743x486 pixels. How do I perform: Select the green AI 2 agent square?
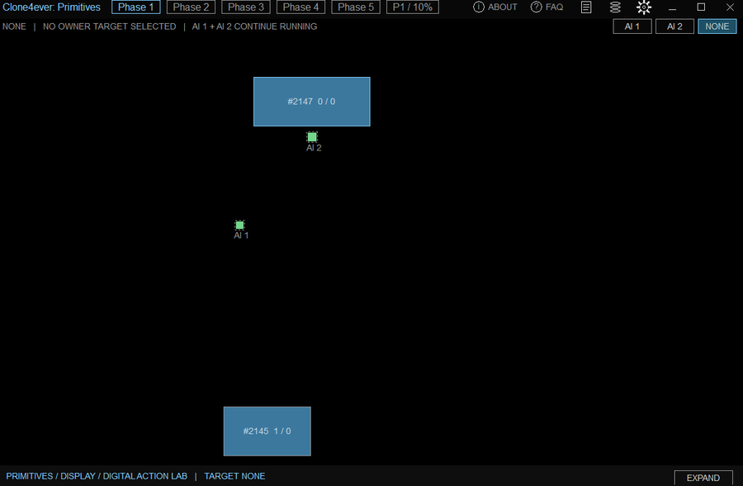pyautogui.click(x=312, y=137)
